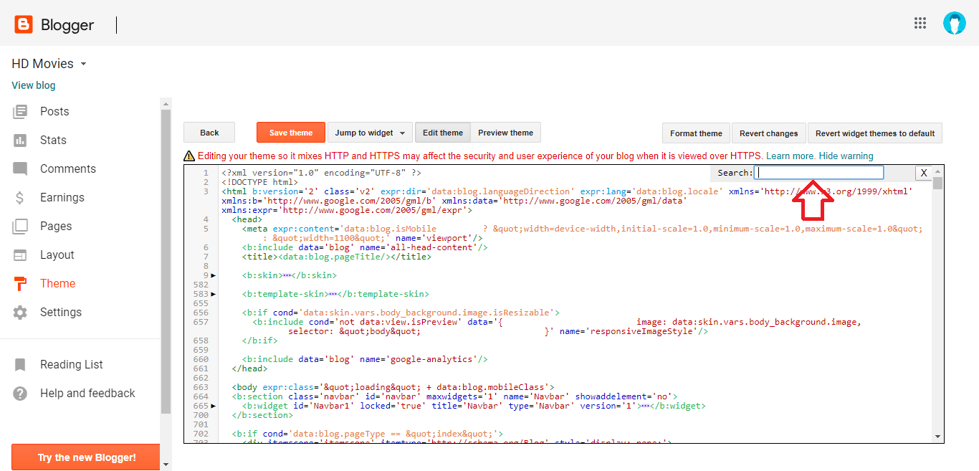
Task: Open the Jump to widget dropdown
Action: pos(370,133)
